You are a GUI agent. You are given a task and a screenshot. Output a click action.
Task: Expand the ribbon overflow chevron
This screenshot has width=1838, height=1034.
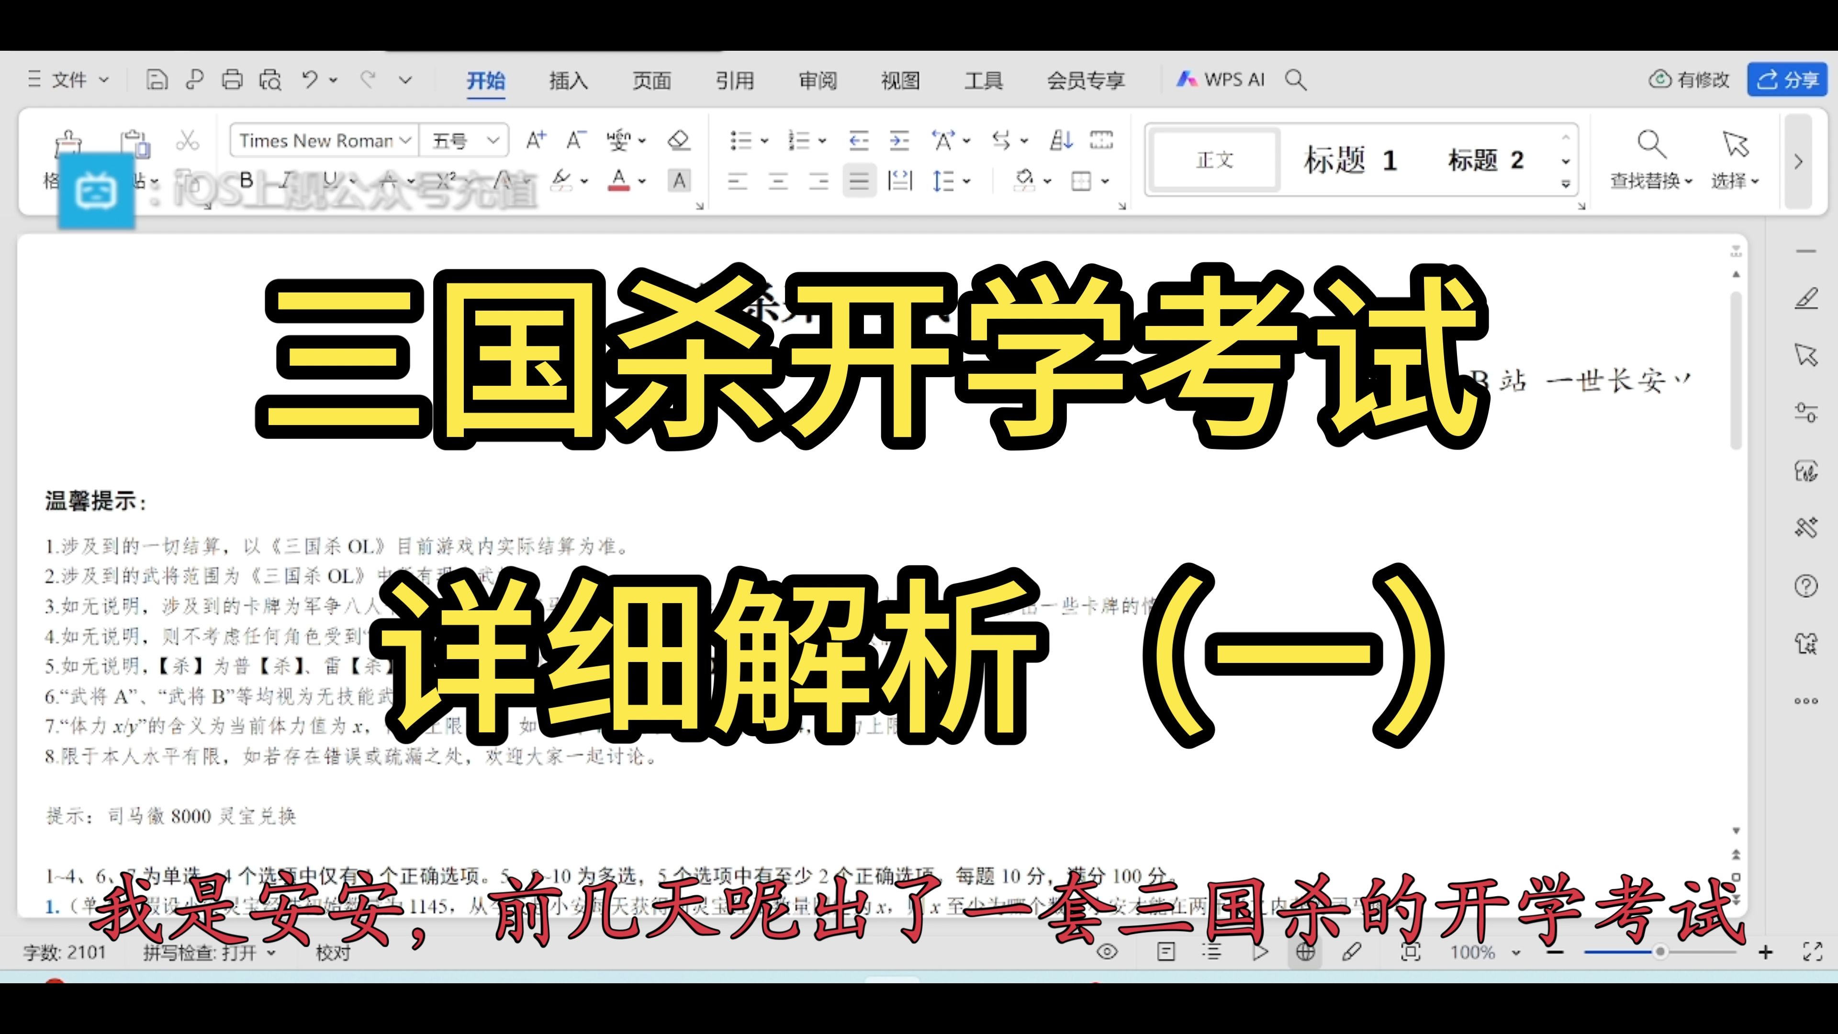(x=1798, y=161)
